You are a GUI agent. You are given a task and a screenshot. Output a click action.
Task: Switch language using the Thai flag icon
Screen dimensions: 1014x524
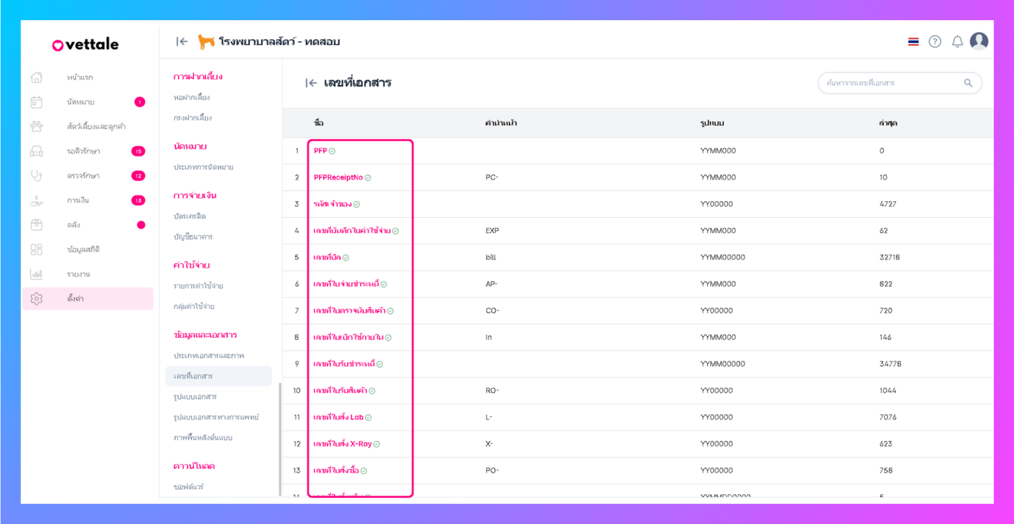[913, 42]
